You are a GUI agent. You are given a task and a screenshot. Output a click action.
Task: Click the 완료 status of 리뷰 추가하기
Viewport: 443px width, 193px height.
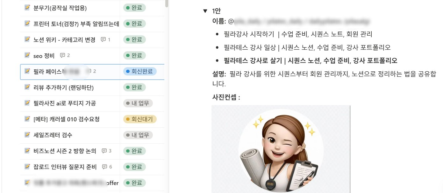coord(134,87)
